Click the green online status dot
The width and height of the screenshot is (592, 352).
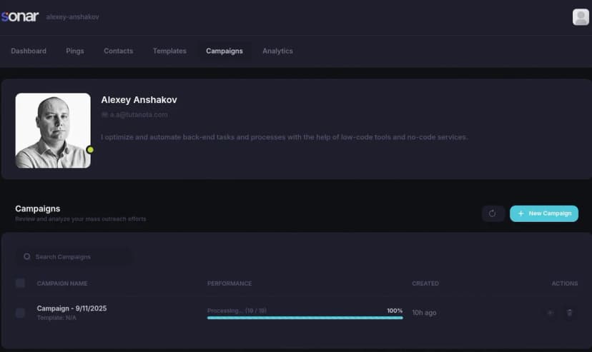tap(90, 150)
